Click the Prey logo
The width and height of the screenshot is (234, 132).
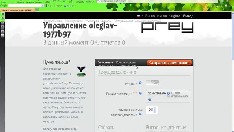point(167,27)
